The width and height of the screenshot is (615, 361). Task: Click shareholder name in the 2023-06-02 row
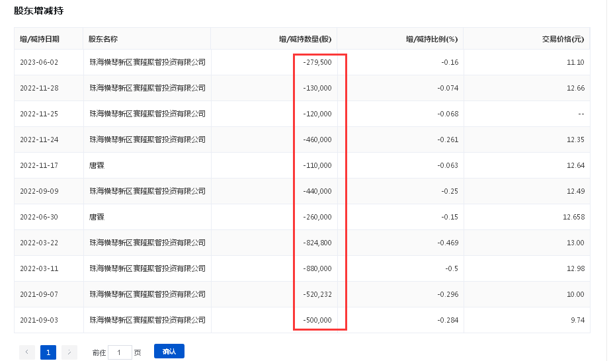[x=147, y=62]
